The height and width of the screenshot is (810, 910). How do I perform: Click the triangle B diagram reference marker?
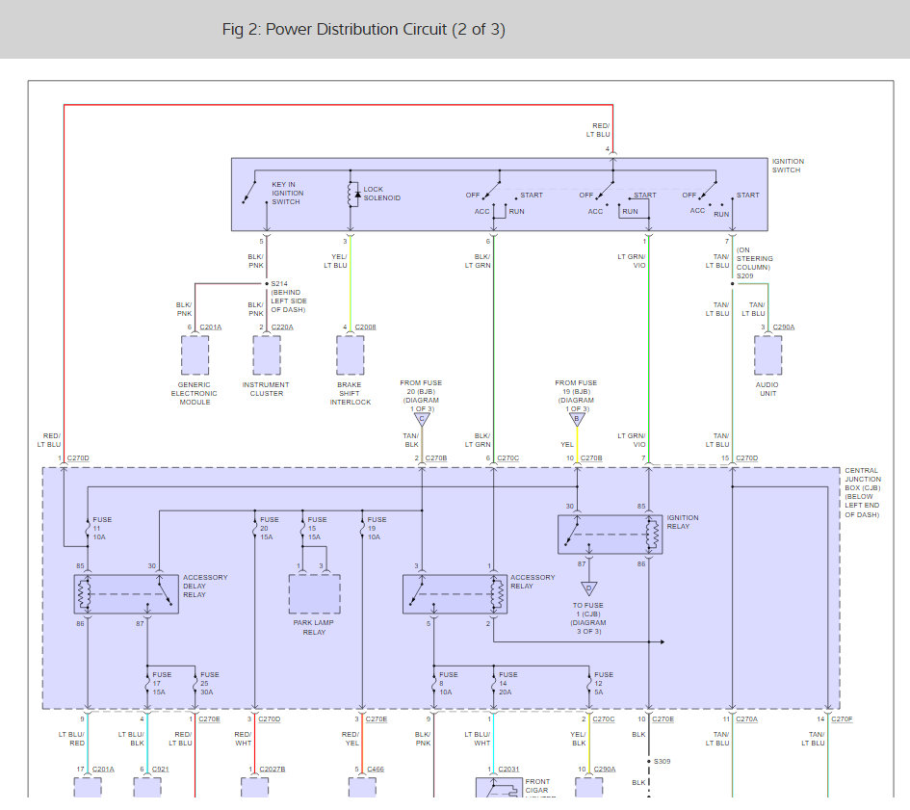point(577,419)
